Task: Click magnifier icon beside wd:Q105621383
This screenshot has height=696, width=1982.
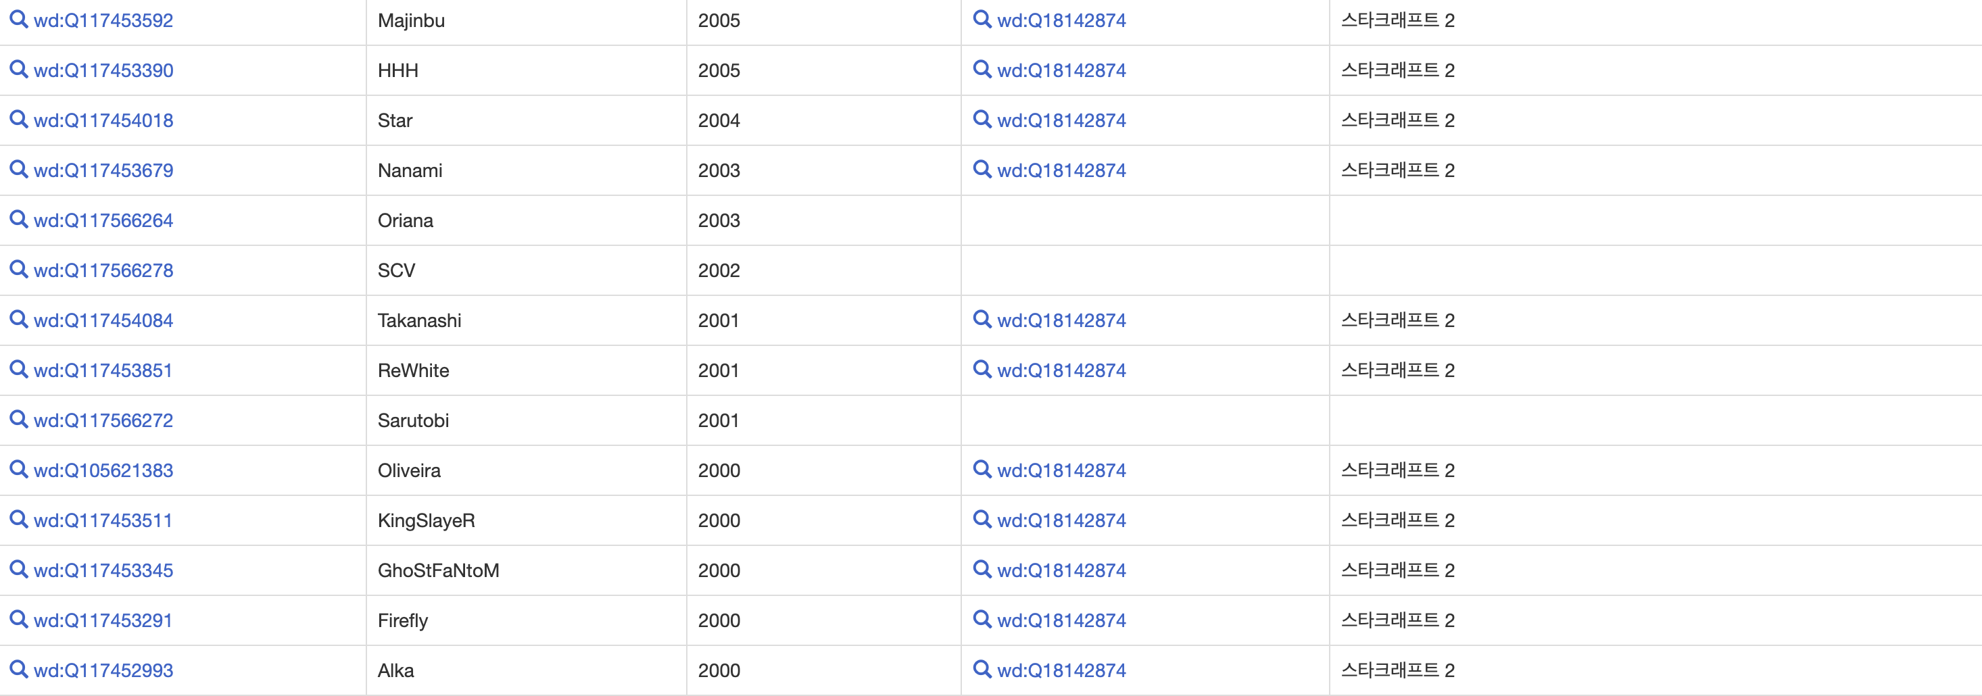Action: [18, 469]
